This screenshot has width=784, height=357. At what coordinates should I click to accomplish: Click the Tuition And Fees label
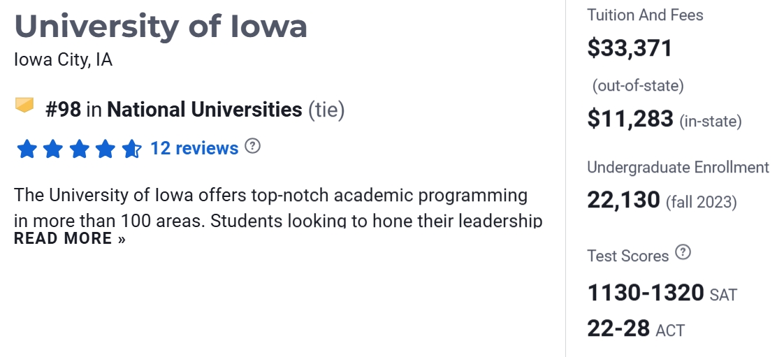645,15
